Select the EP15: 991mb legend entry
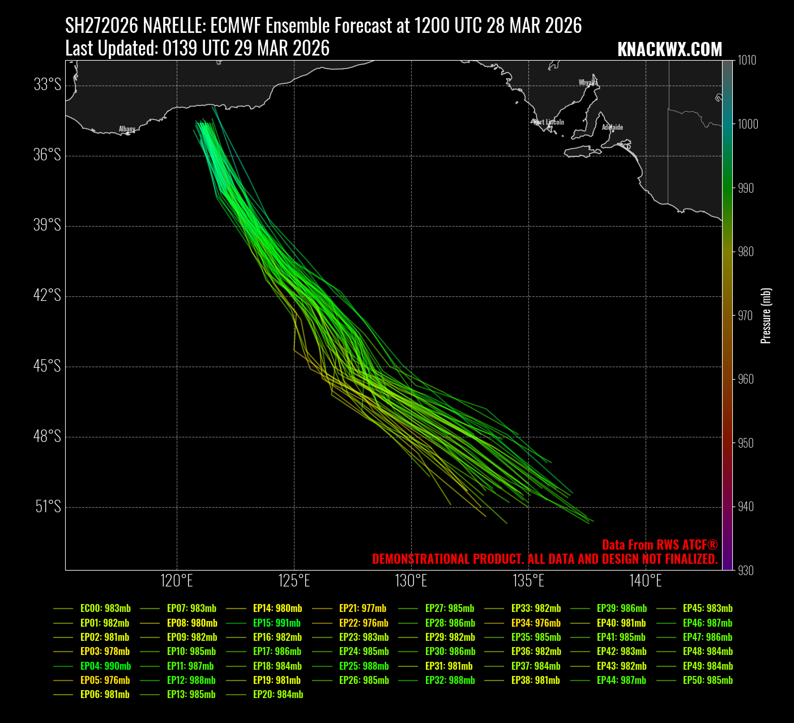The image size is (794, 723). pyautogui.click(x=276, y=623)
